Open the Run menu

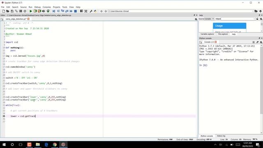[x=30, y=7]
